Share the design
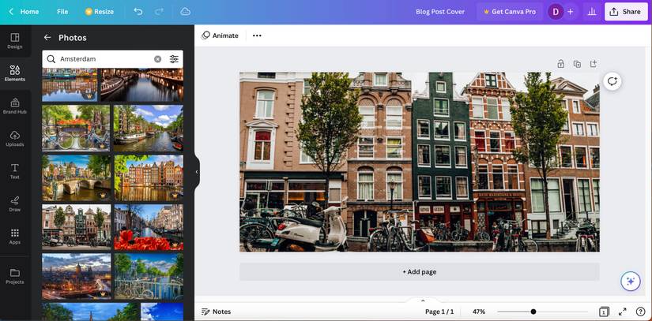Screen dimensions: 652x321 625,12
